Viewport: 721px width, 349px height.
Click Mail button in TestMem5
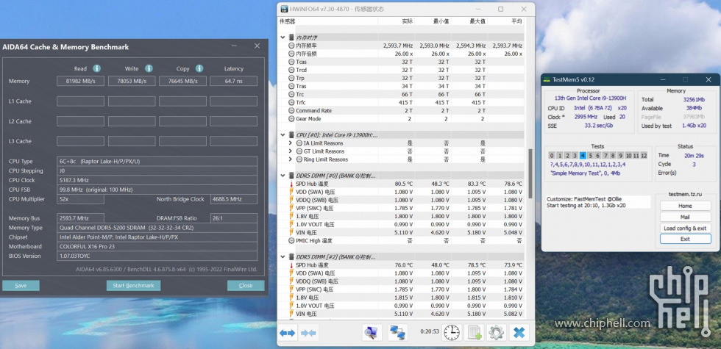[685, 217]
